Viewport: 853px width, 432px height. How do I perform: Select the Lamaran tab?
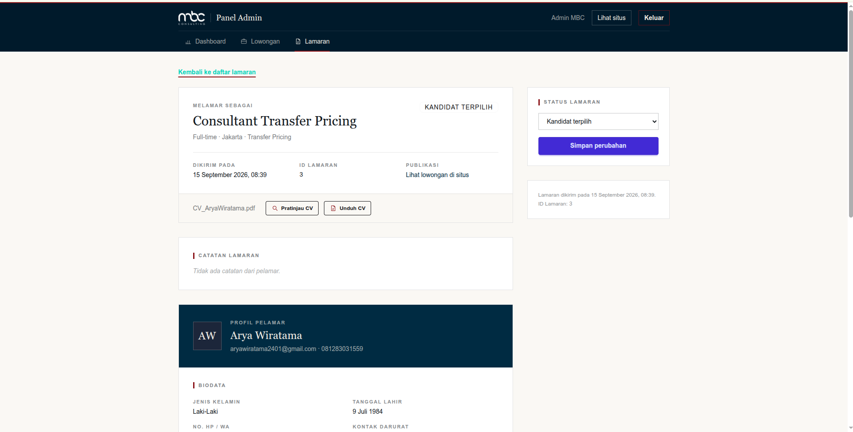312,41
